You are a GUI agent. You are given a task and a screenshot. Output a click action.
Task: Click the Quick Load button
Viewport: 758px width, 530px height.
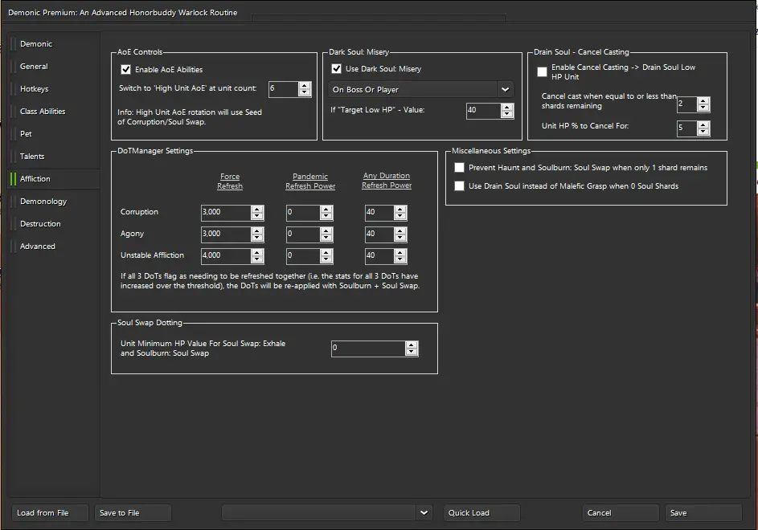[x=481, y=512]
